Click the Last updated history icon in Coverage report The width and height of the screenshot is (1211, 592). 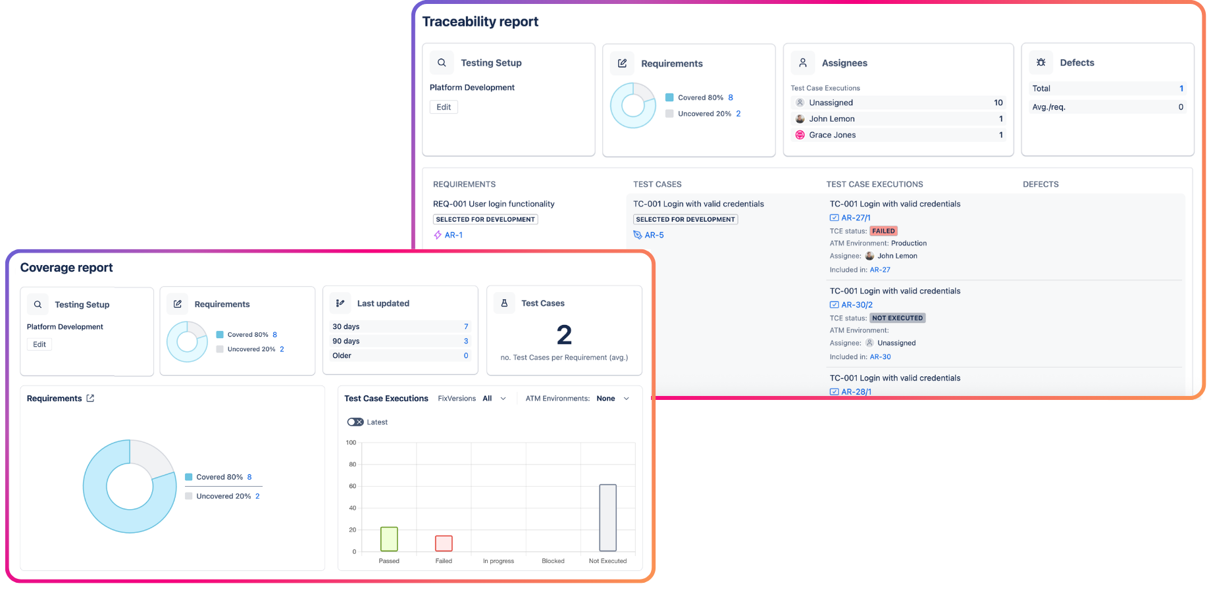click(340, 303)
